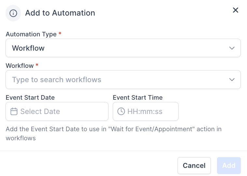Click the Wait for Event/Appointment helper text

click(113, 133)
